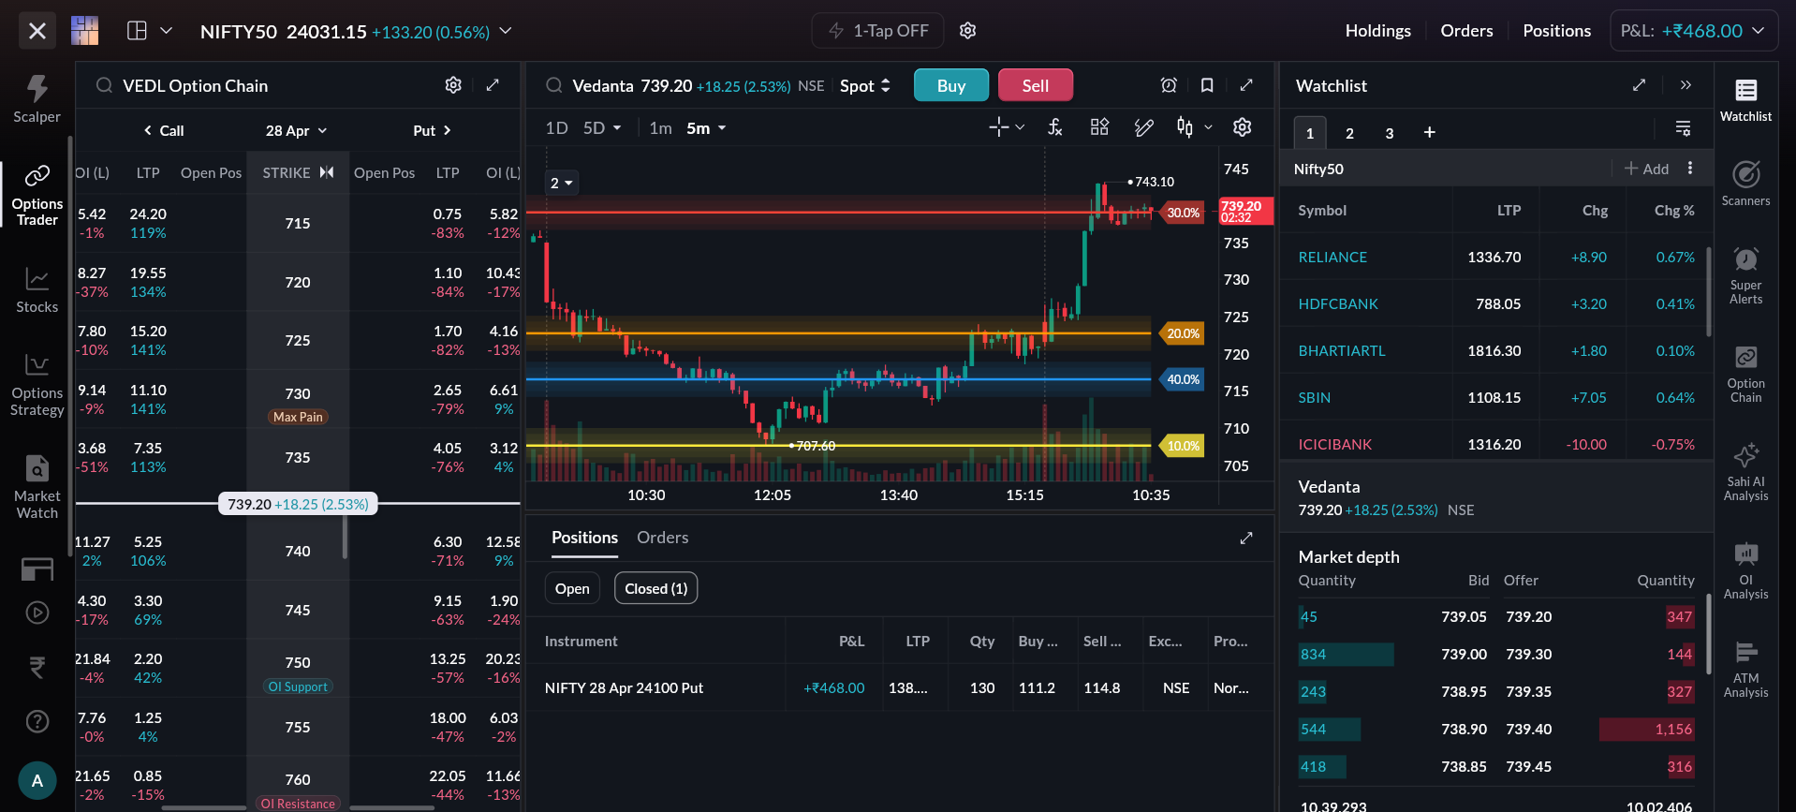Open Super Alerts panel
The image size is (1796, 812).
click(x=1745, y=275)
